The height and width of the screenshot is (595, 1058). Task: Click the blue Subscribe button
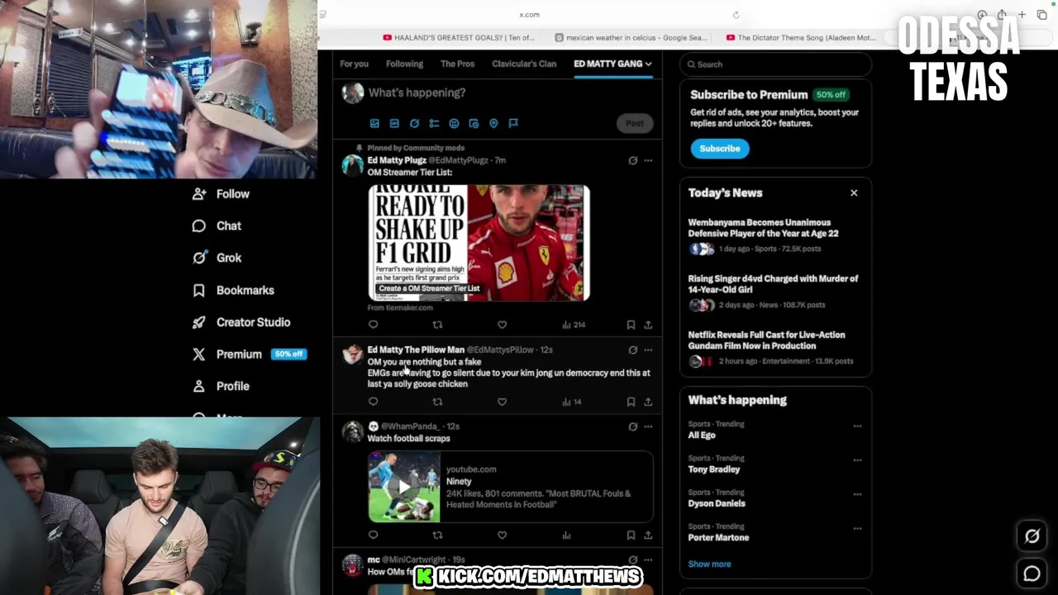click(720, 149)
